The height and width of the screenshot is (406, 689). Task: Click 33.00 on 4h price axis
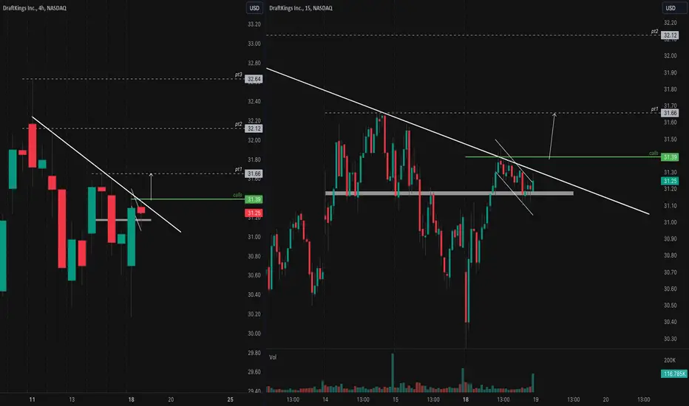254,44
